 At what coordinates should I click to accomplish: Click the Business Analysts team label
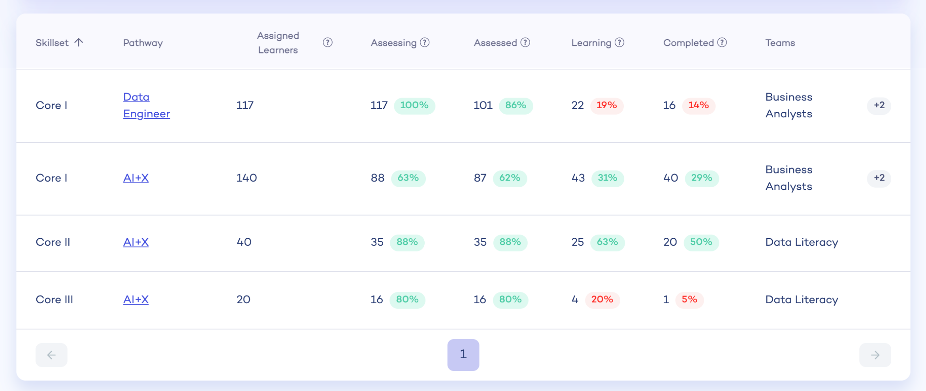[x=789, y=106]
